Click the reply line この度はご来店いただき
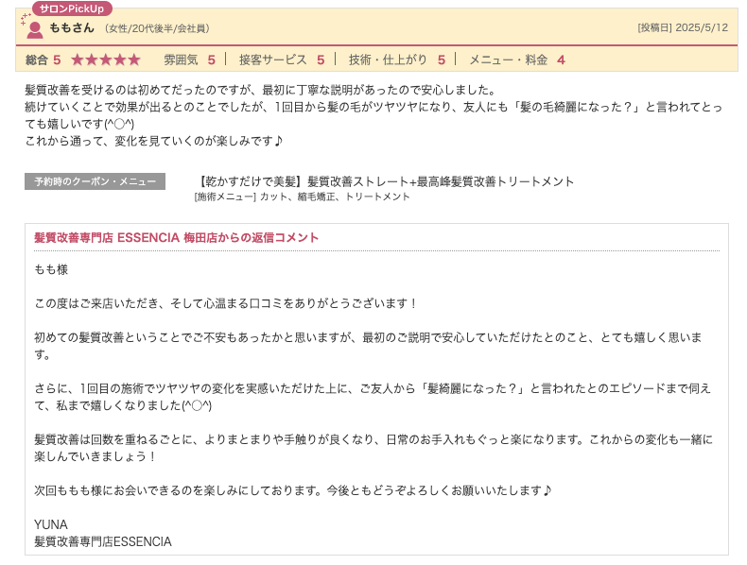 [226, 303]
